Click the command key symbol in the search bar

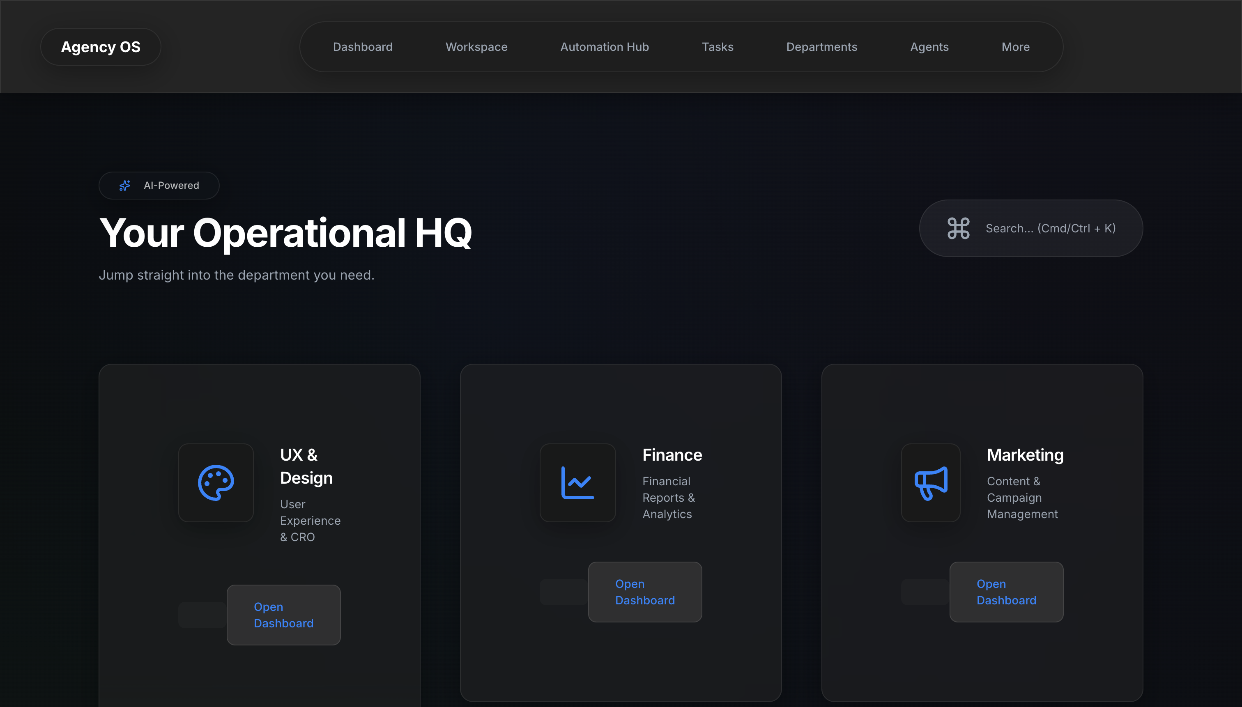tap(957, 228)
